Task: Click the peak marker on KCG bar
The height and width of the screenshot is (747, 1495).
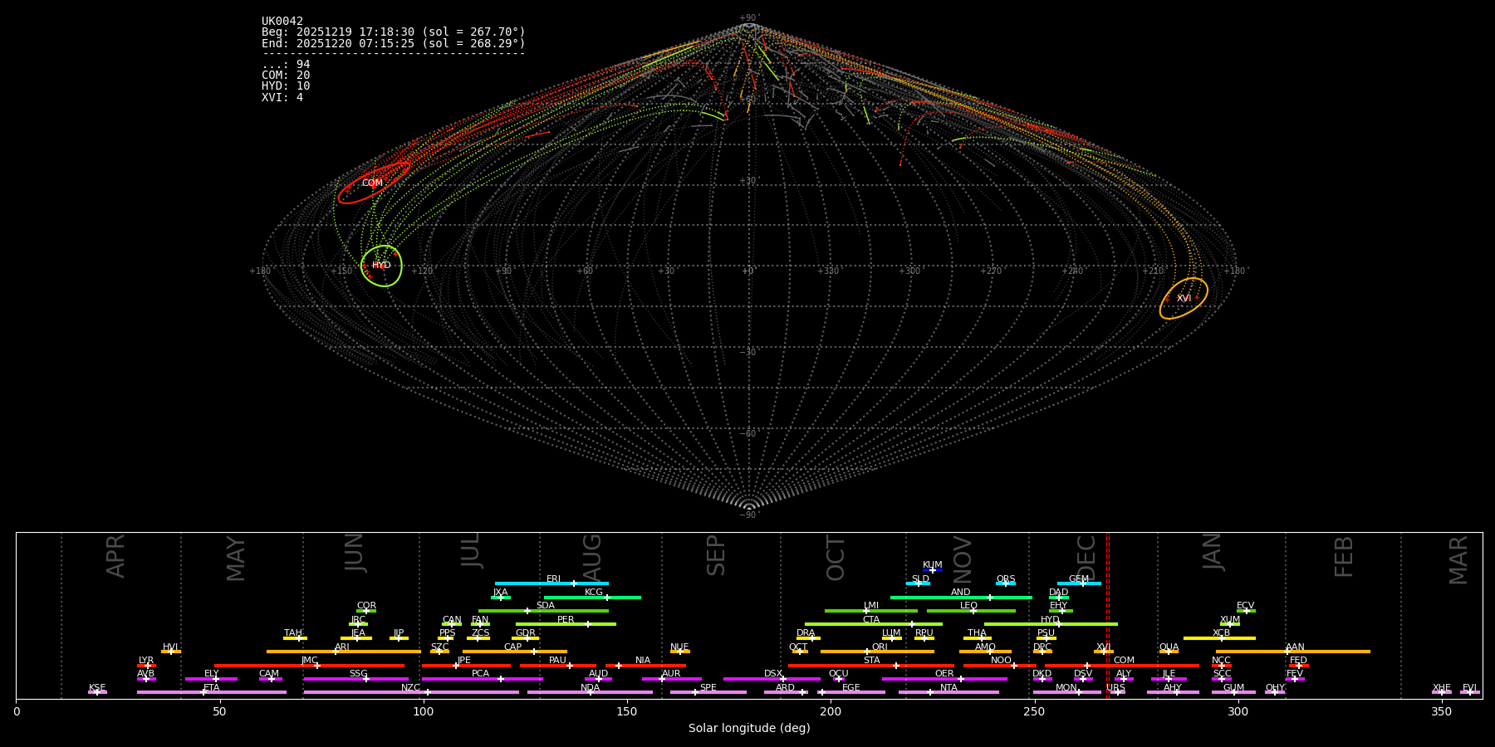Action: [606, 598]
